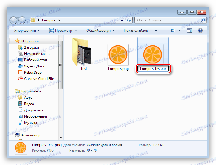Click the Яндекс.Диск cloud icon

pyautogui.click(x=20, y=66)
